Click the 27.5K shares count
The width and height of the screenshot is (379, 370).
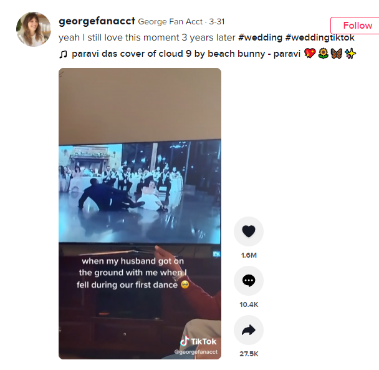[x=249, y=354]
